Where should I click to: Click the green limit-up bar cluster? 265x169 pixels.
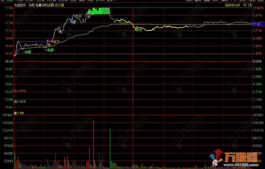(99, 11)
